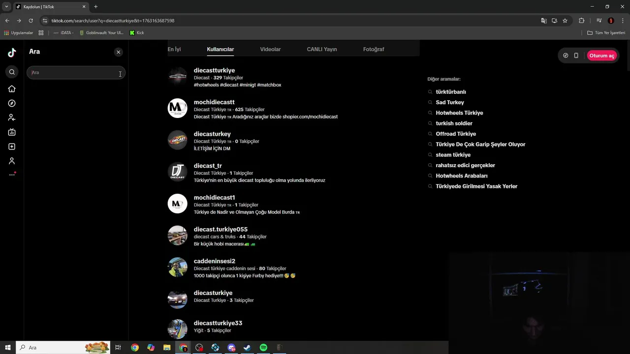The image size is (630, 354).
Task: Focus the Ara search input field
Action: tap(76, 73)
